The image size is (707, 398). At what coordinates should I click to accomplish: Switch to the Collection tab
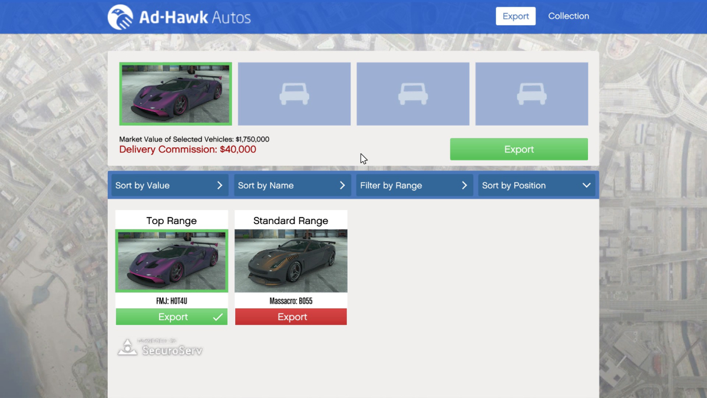[569, 16]
